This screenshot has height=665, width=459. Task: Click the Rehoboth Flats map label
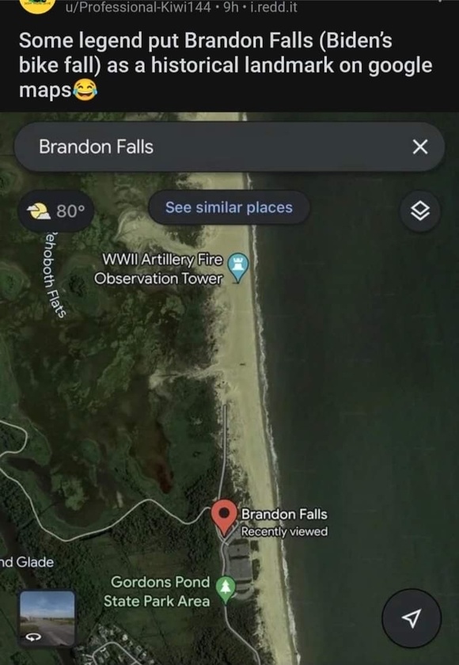[55, 275]
